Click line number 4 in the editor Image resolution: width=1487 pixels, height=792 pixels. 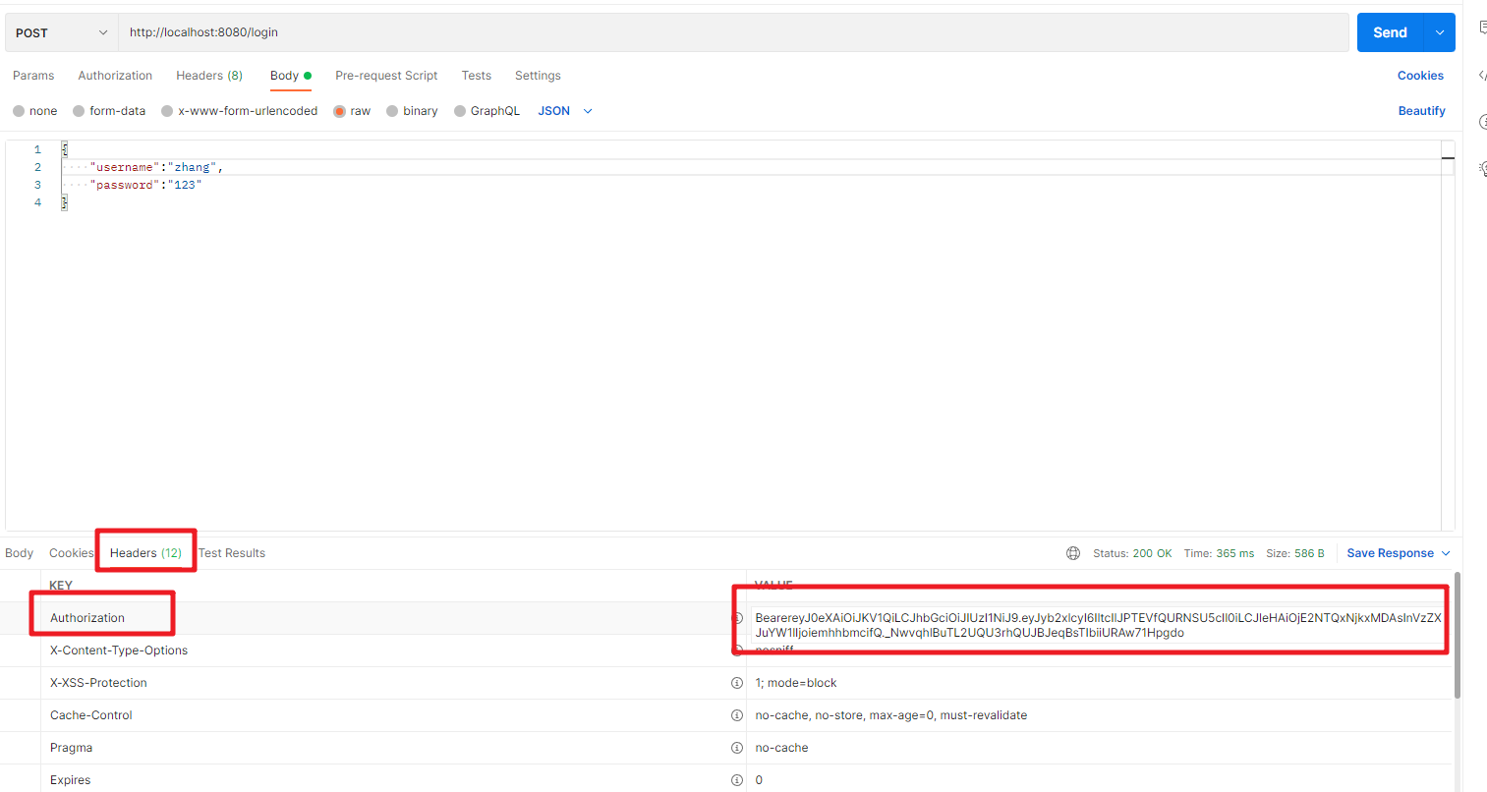pos(37,202)
